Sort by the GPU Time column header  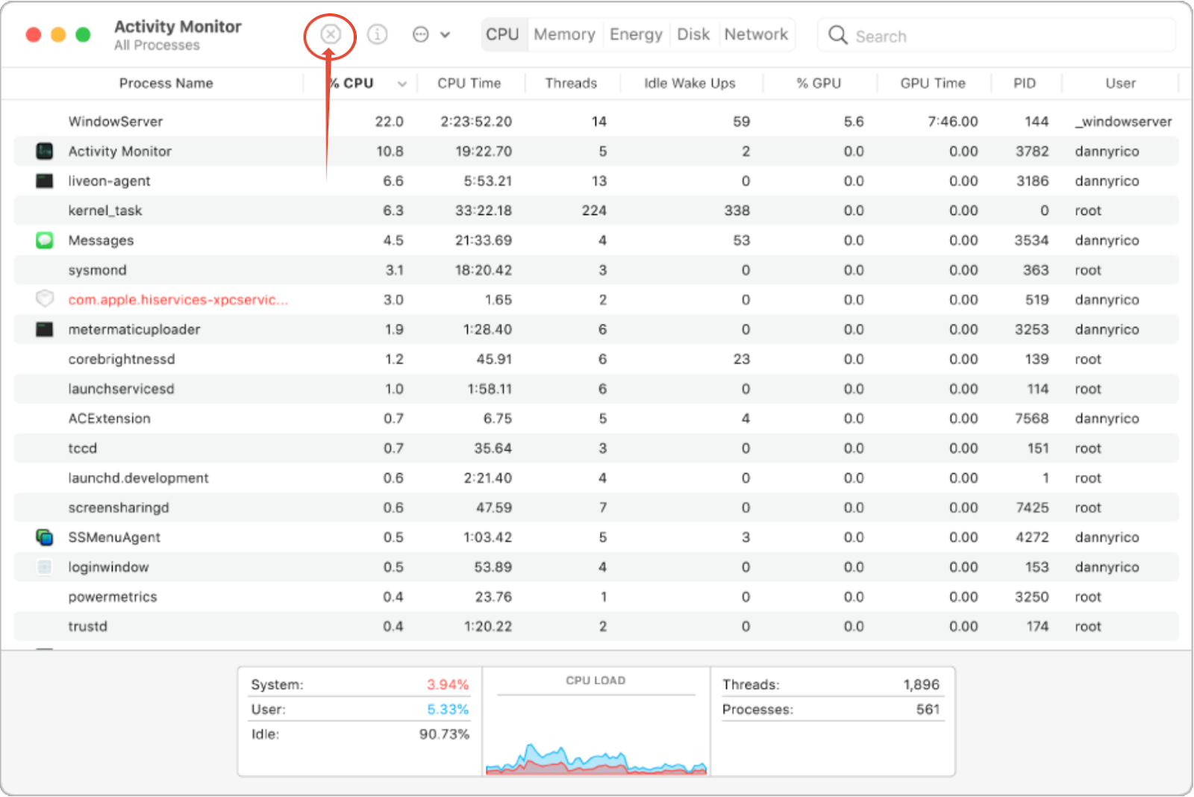[x=933, y=83]
